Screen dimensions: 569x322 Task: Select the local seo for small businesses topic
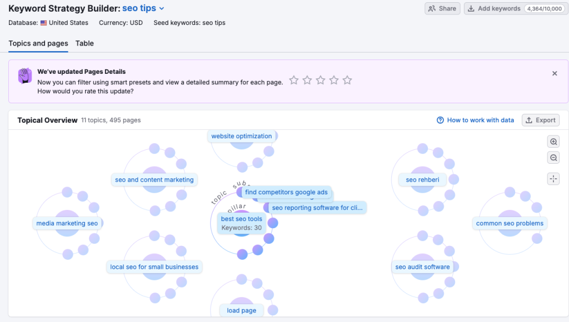154,267
